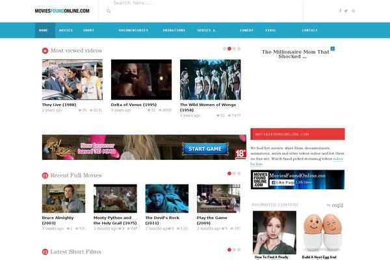Expand the Series menu item
The width and height of the screenshot is (390, 260).
pyautogui.click(x=206, y=31)
